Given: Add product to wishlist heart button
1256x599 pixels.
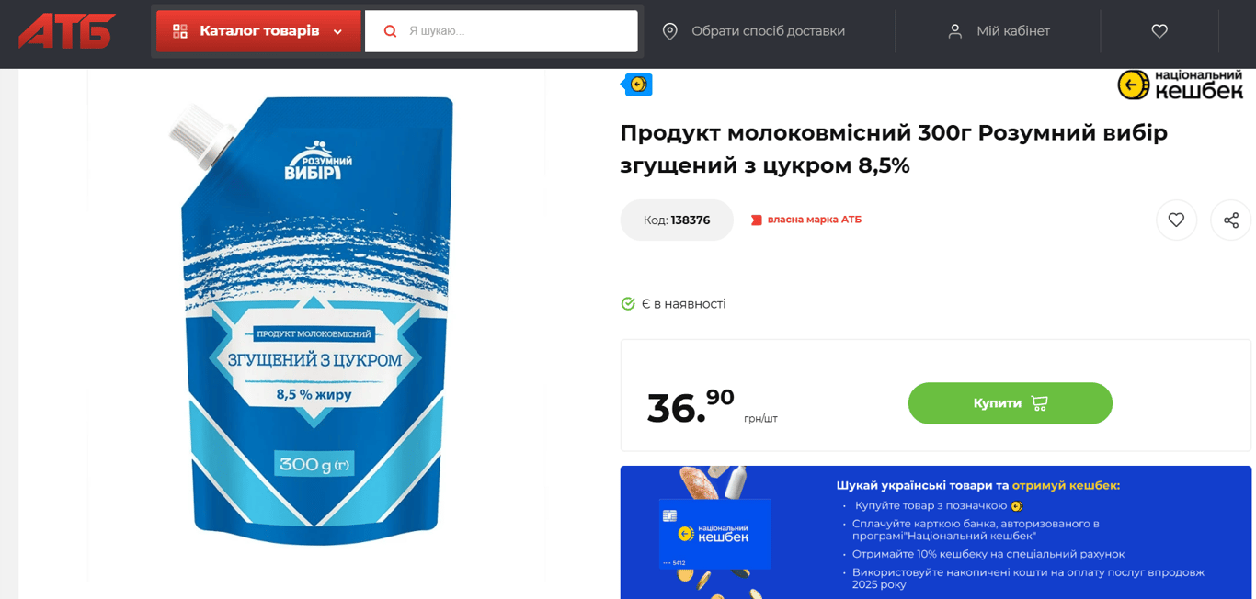Looking at the screenshot, I should point(1176,220).
